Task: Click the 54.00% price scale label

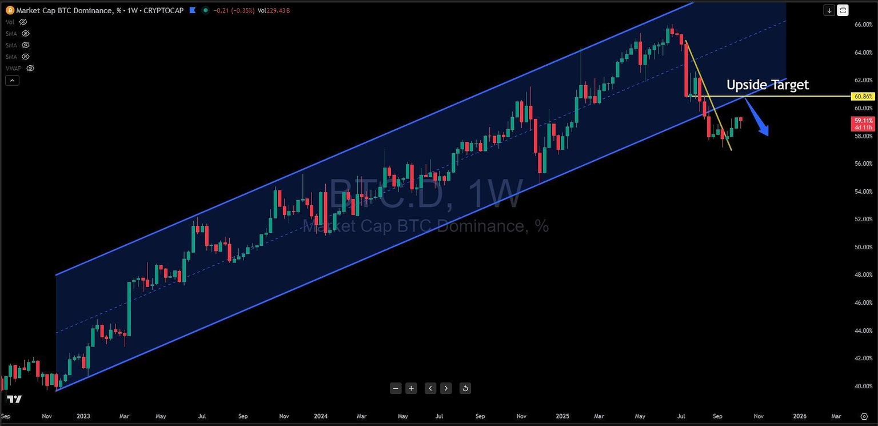Action: 863,192
